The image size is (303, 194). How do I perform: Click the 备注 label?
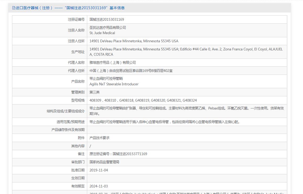pos(81,154)
